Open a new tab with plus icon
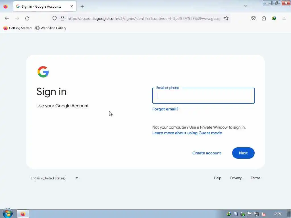The image size is (291, 218). [x=82, y=7]
